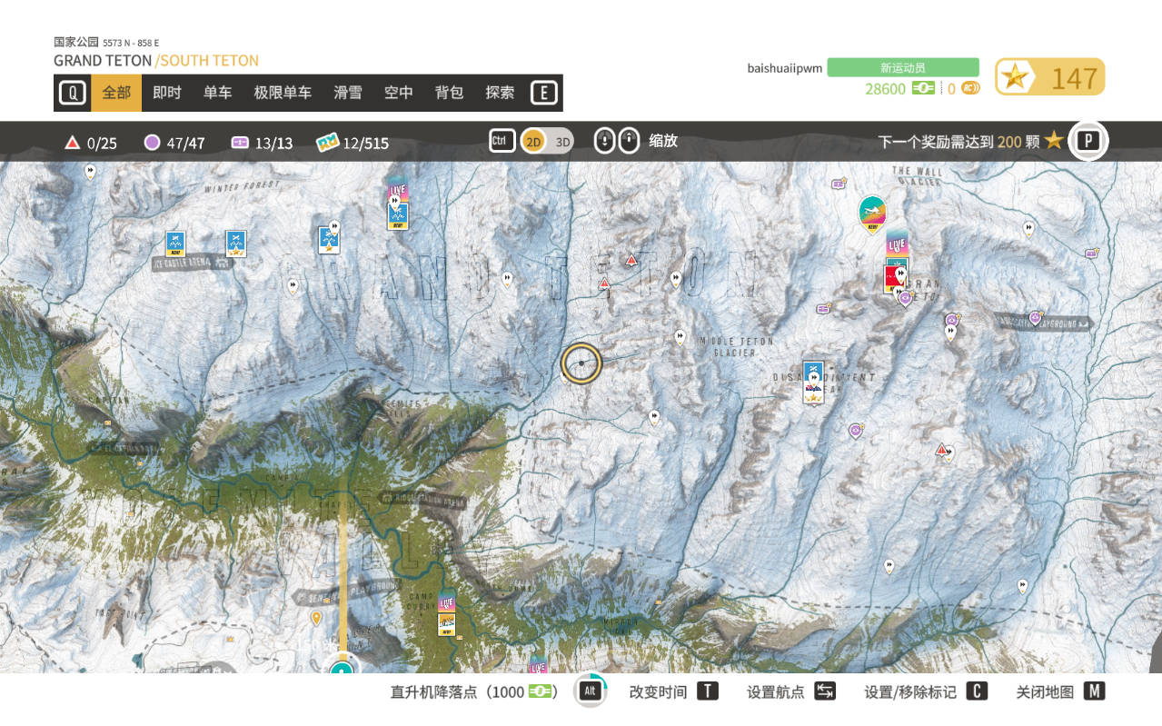Viewport: 1162px width, 726px height.
Task: Open challenge card at Disappointment Peak
Action: 813,382
